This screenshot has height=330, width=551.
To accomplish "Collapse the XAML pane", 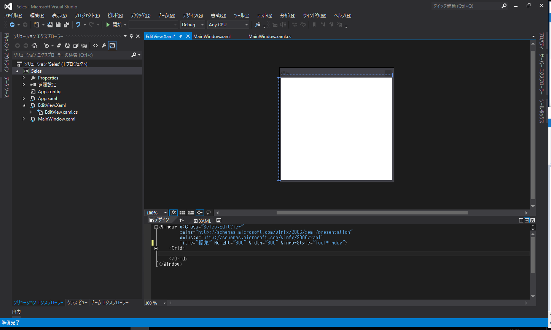I will click(x=533, y=221).
